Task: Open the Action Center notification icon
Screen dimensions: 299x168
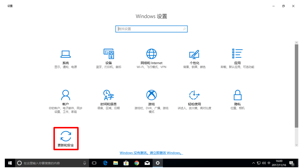Action: click(292, 163)
